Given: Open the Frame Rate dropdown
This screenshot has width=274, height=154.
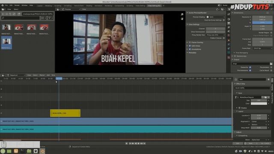Looking at the screenshot, I should 262,48.
